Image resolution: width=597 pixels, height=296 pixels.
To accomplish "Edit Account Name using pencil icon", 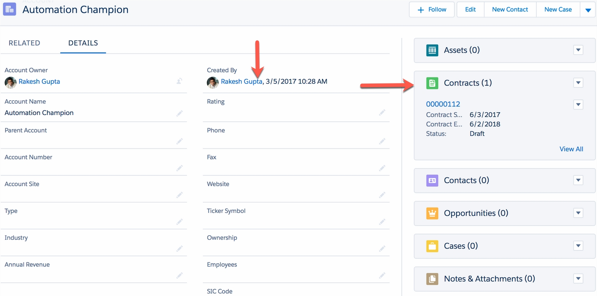I will (x=179, y=114).
